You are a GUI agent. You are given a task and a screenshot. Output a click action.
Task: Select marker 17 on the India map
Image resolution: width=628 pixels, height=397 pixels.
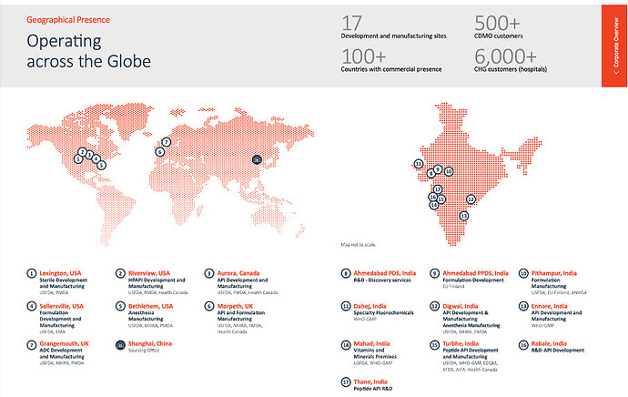438,189
